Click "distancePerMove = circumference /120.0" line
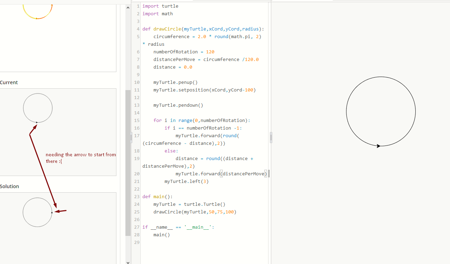Viewport: 450px width, 264px height. (206, 60)
